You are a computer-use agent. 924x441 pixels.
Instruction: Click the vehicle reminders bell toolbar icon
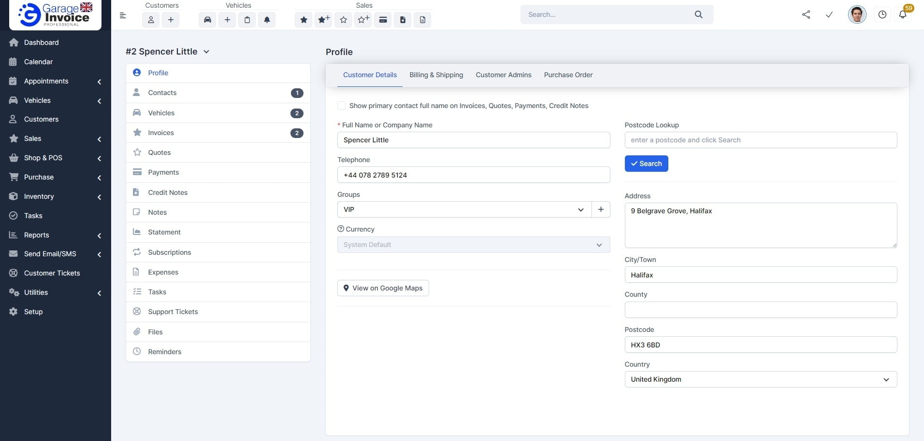pos(267,20)
